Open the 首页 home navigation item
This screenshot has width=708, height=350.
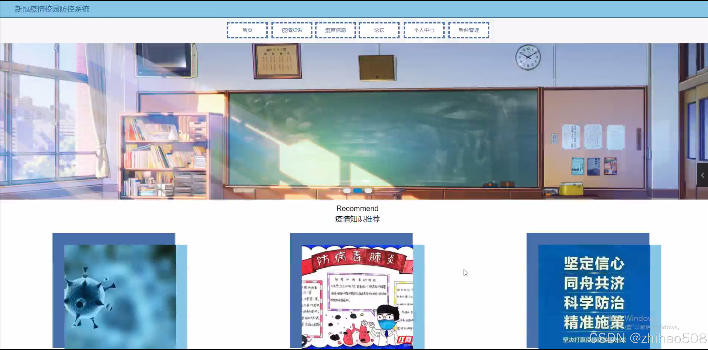click(247, 30)
